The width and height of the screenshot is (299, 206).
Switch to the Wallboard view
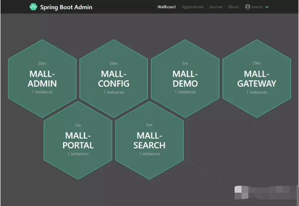(x=166, y=7)
